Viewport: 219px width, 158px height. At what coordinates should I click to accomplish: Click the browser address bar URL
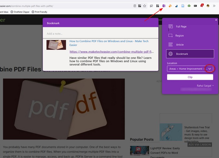[x=27, y=6]
